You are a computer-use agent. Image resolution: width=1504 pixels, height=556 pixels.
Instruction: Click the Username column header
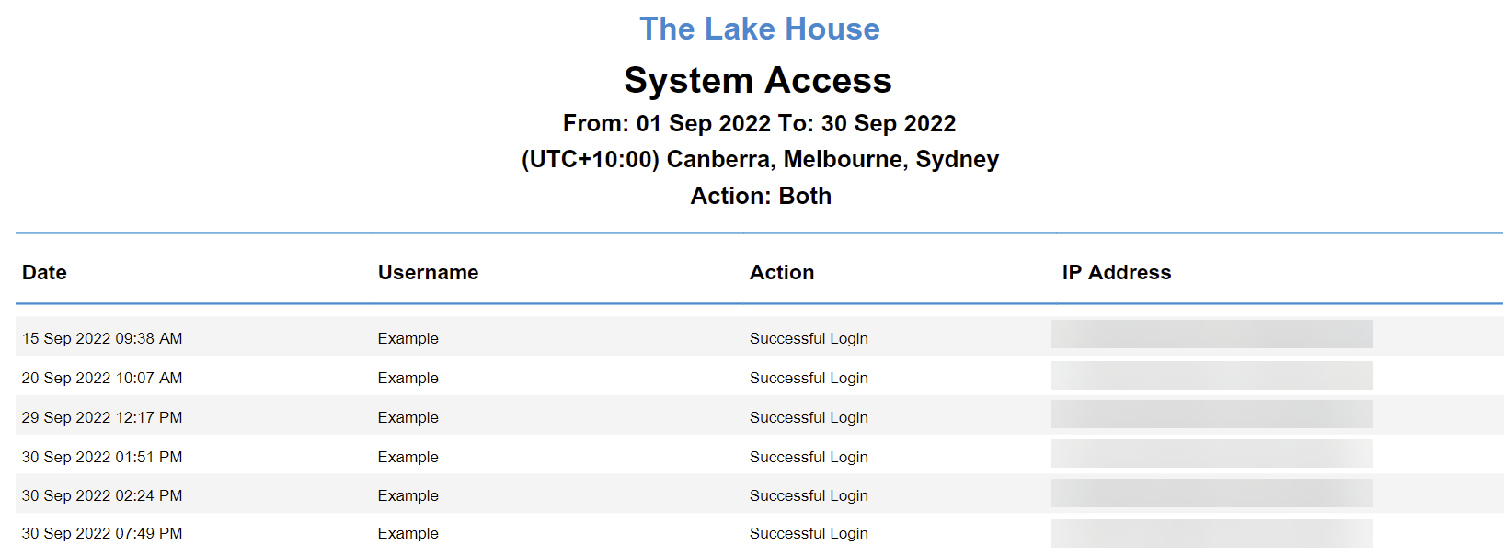428,272
